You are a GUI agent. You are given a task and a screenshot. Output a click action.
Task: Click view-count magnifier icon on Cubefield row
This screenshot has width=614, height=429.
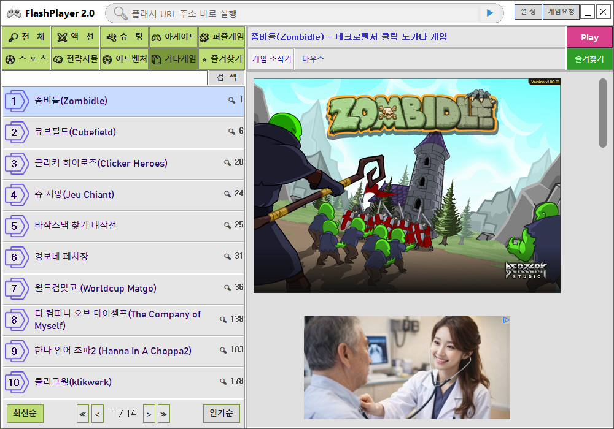[232, 132]
